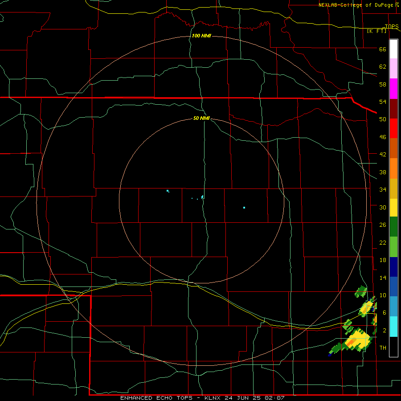Click the 'ENHANCED ECHO TOPS - KLNX' caption
This screenshot has height=401, width=401.
tap(171, 398)
